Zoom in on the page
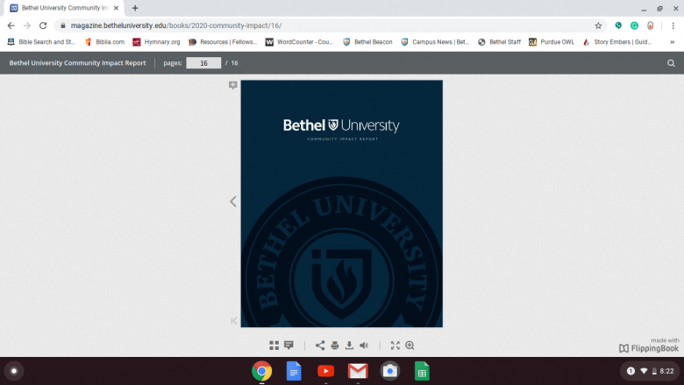 click(410, 346)
